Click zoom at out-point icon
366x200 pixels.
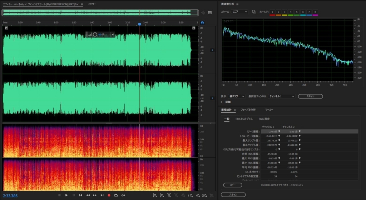[x=197, y=196]
